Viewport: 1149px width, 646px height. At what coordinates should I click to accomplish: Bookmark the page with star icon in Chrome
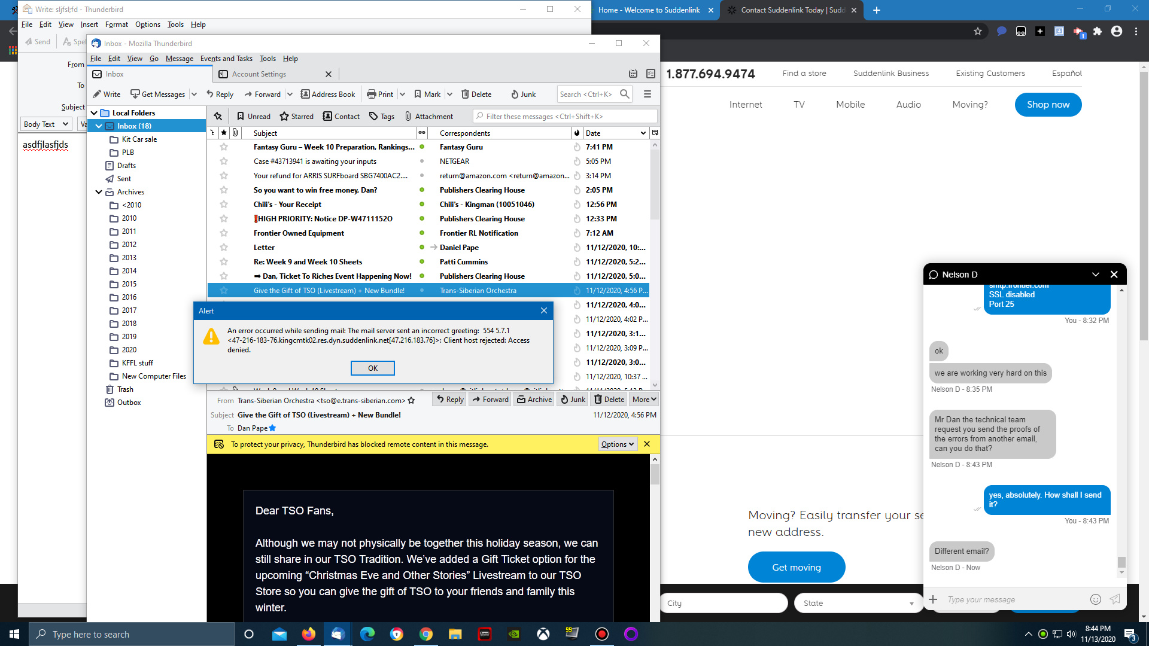978,31
